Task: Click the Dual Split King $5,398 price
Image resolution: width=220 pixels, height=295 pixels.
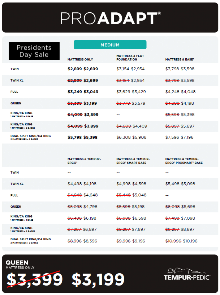Action: (91, 138)
